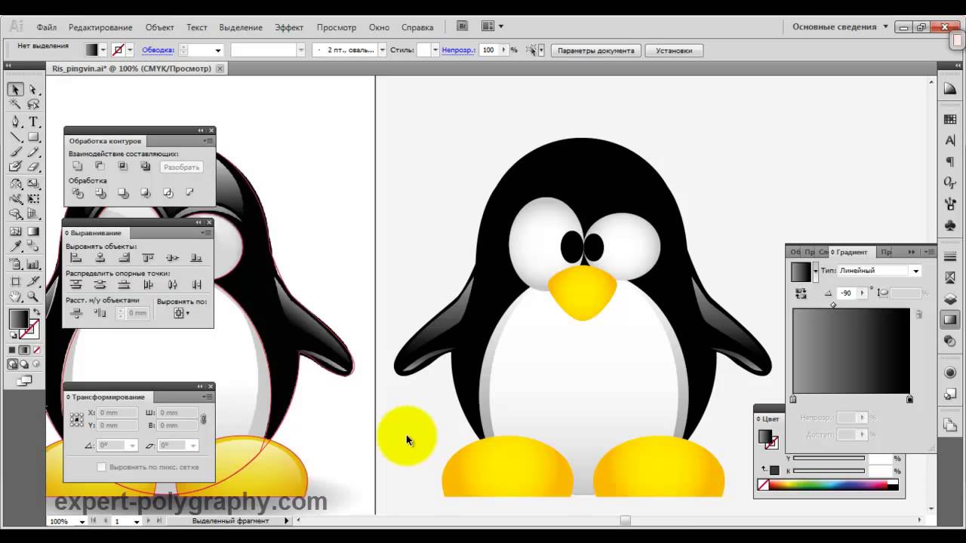This screenshot has width=966, height=543.
Task: Switch to Ris_pingvin.ai document tab
Action: [x=131, y=69]
